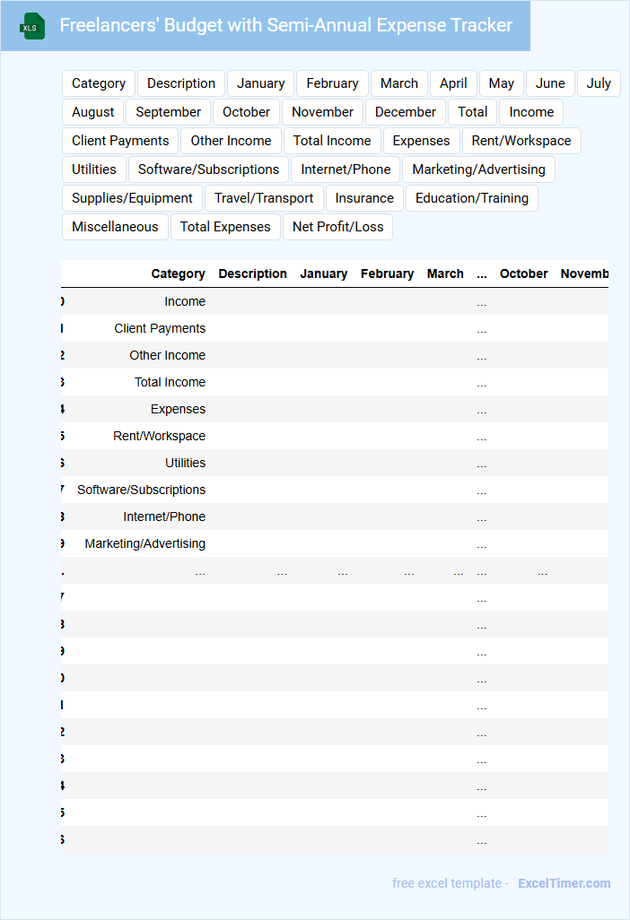Select the September tag
630x920 pixels.
tap(168, 112)
